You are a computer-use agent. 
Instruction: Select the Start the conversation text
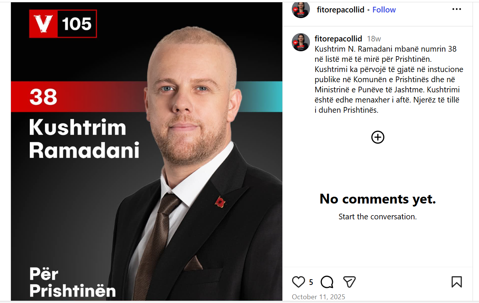[377, 217]
